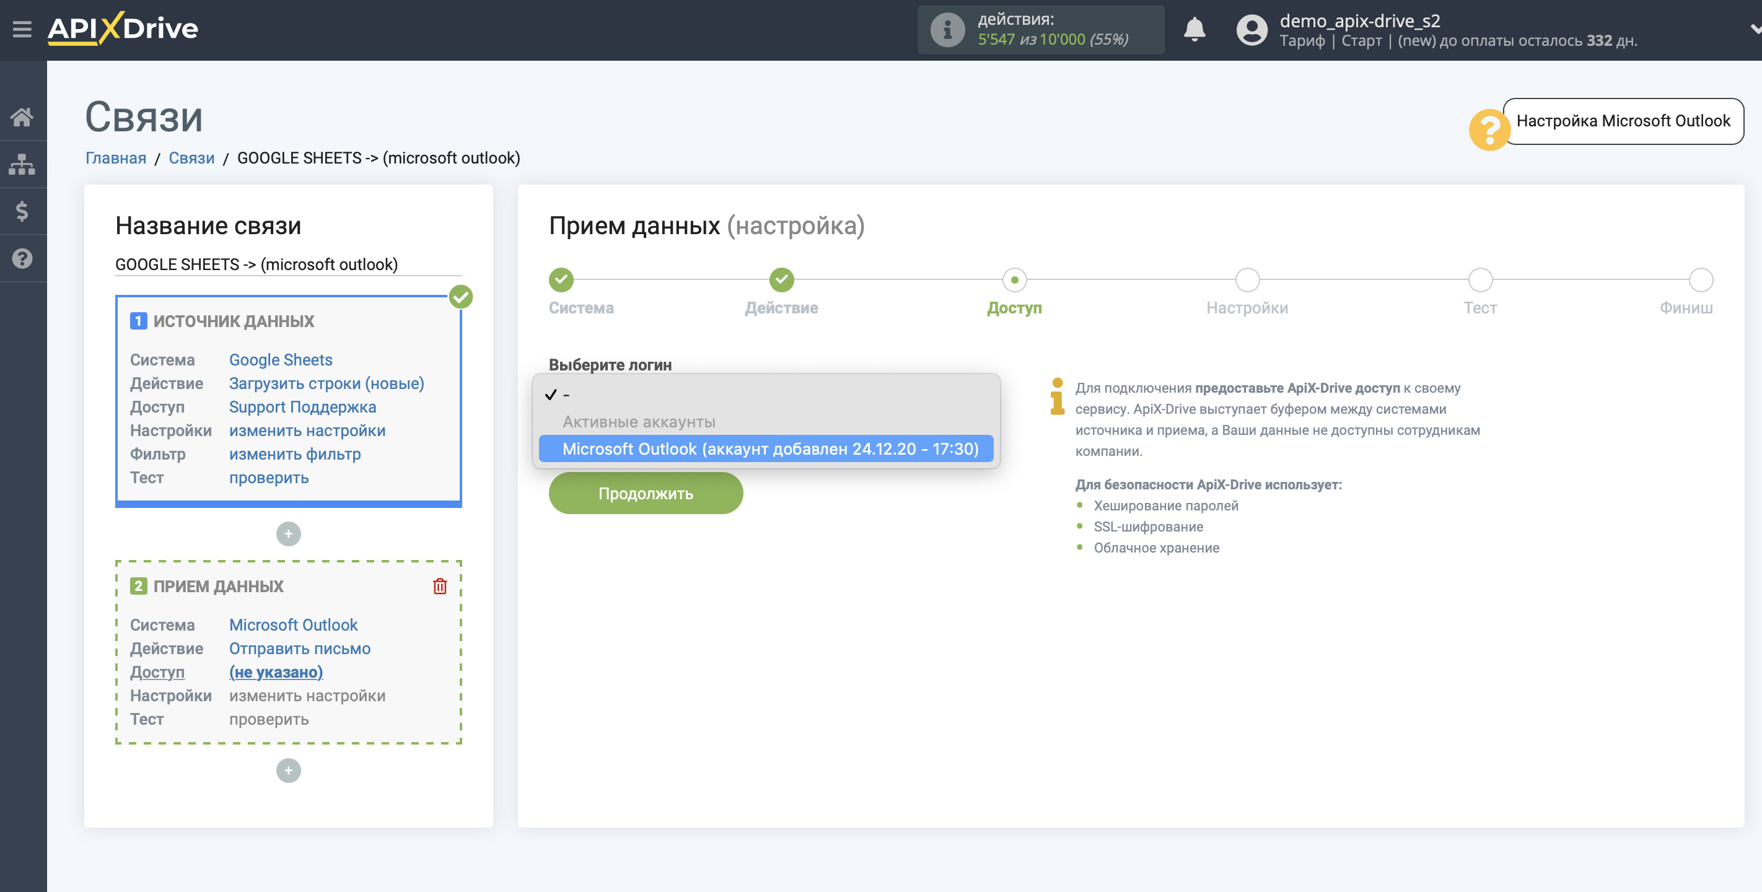This screenshot has height=892, width=1762.
Task: Click the Продолжить button
Action: click(646, 493)
